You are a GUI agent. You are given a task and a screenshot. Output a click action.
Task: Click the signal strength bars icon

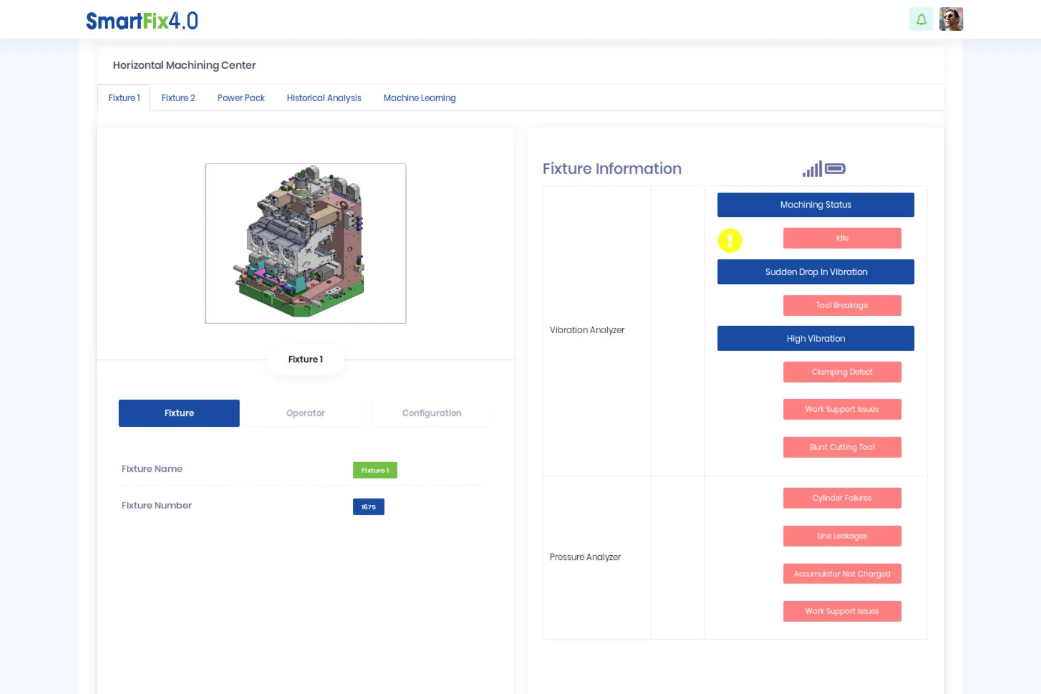(x=812, y=169)
